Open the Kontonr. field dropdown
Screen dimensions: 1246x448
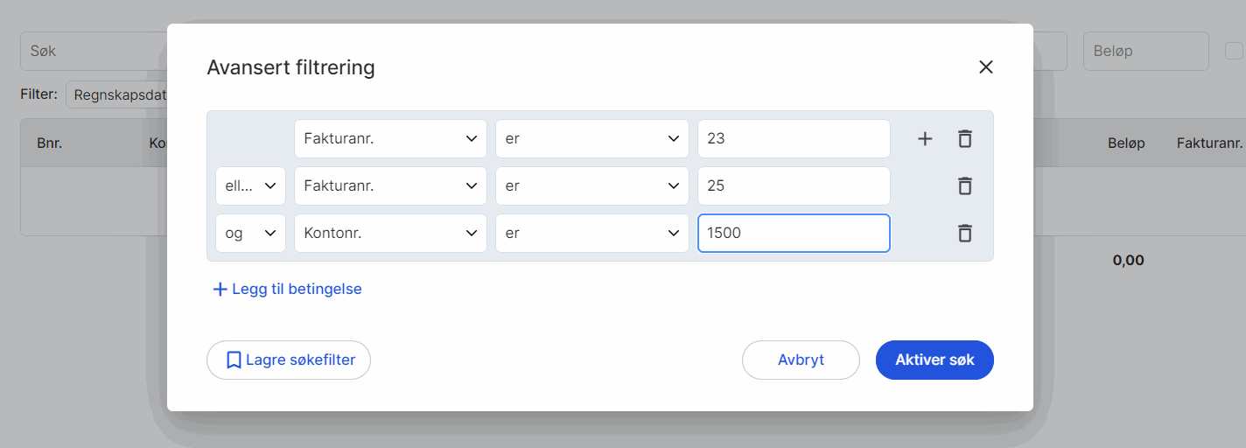(x=390, y=233)
